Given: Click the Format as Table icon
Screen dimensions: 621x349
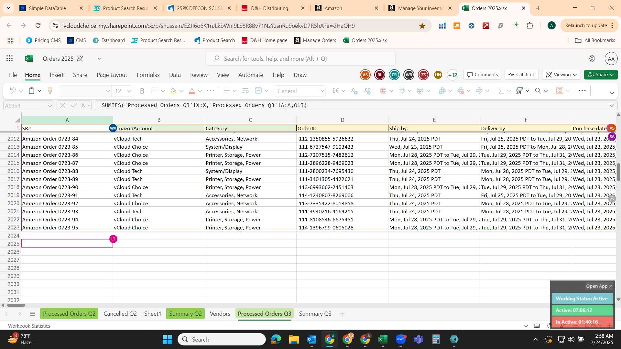Looking at the screenshot, I should tap(420, 91).
